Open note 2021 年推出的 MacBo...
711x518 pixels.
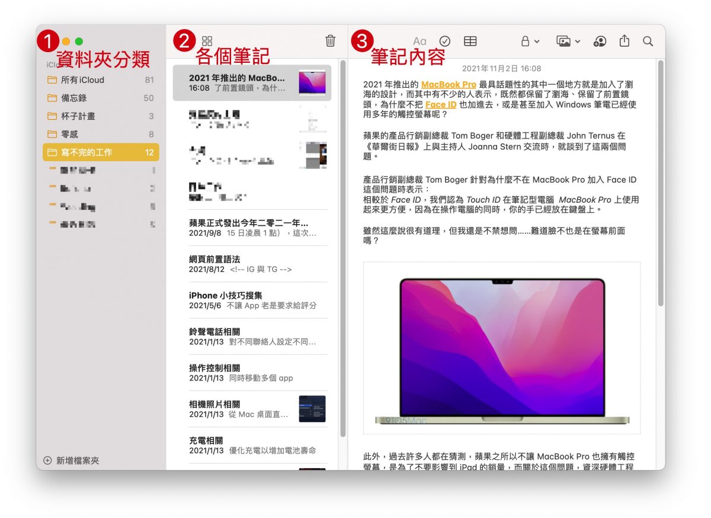click(x=252, y=82)
